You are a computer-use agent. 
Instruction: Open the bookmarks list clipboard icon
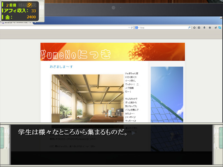pos(199,28)
